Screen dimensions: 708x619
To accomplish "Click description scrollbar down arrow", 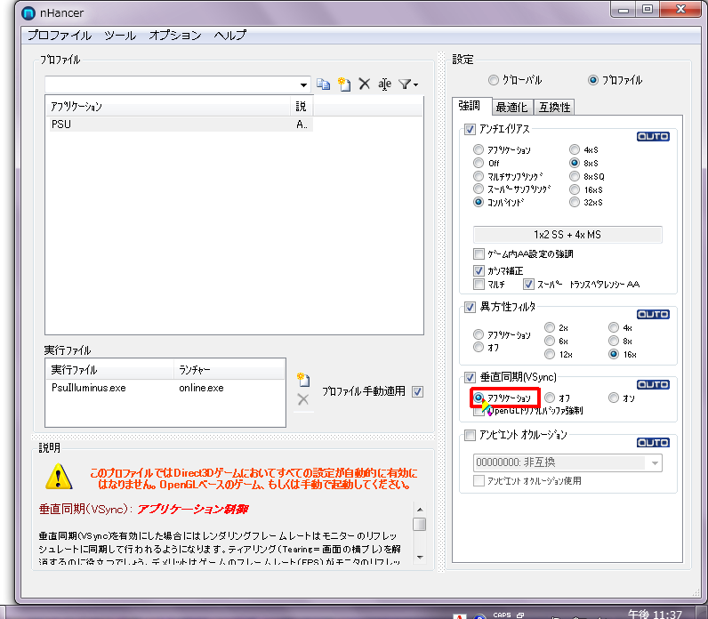I will coord(420,557).
